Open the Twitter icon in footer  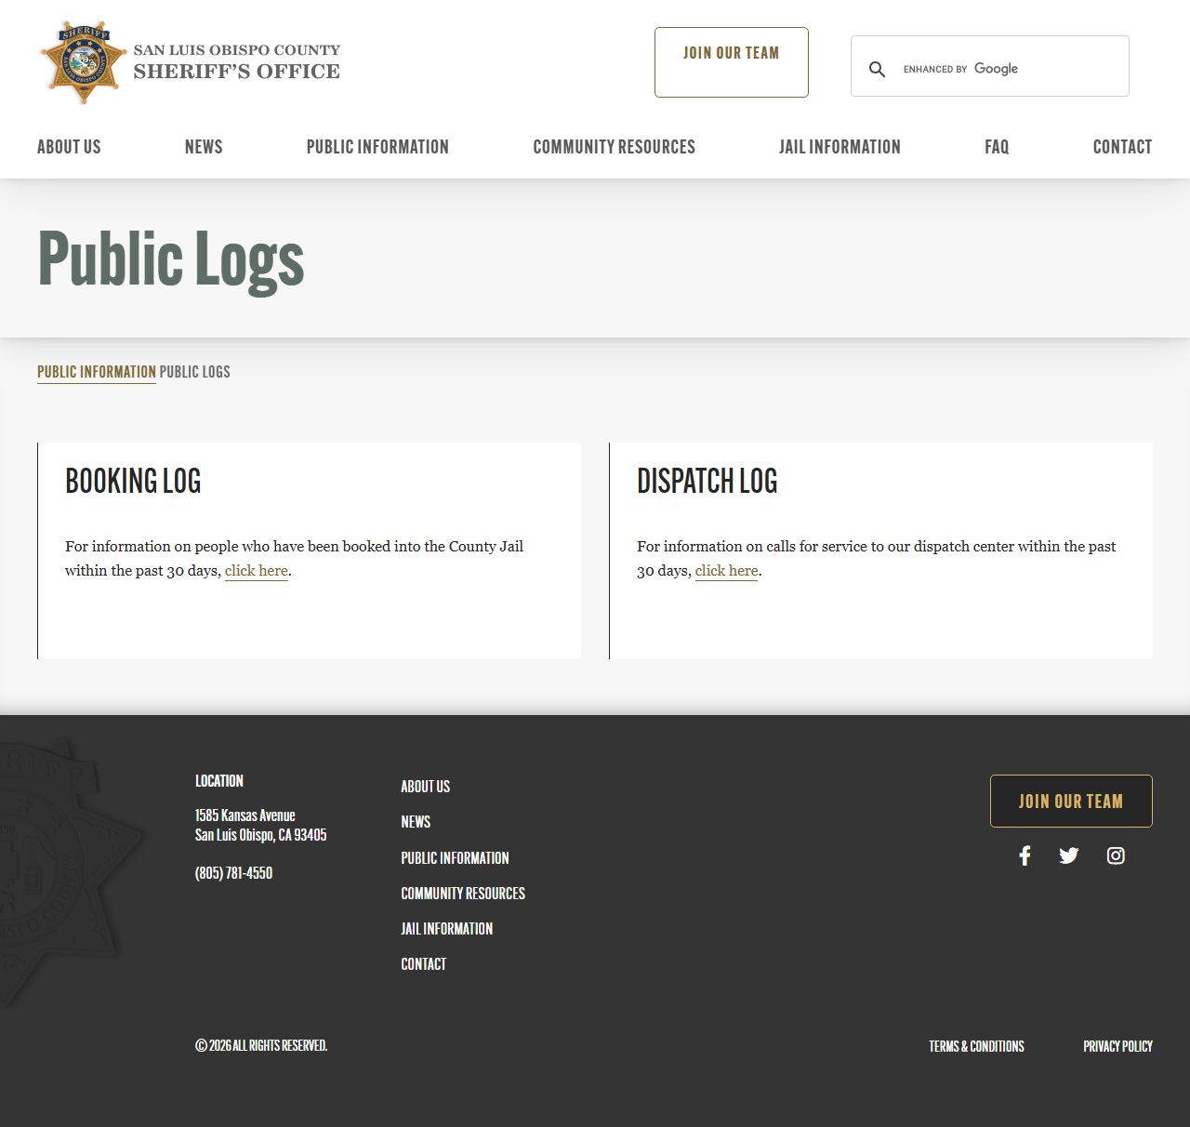click(x=1069, y=855)
